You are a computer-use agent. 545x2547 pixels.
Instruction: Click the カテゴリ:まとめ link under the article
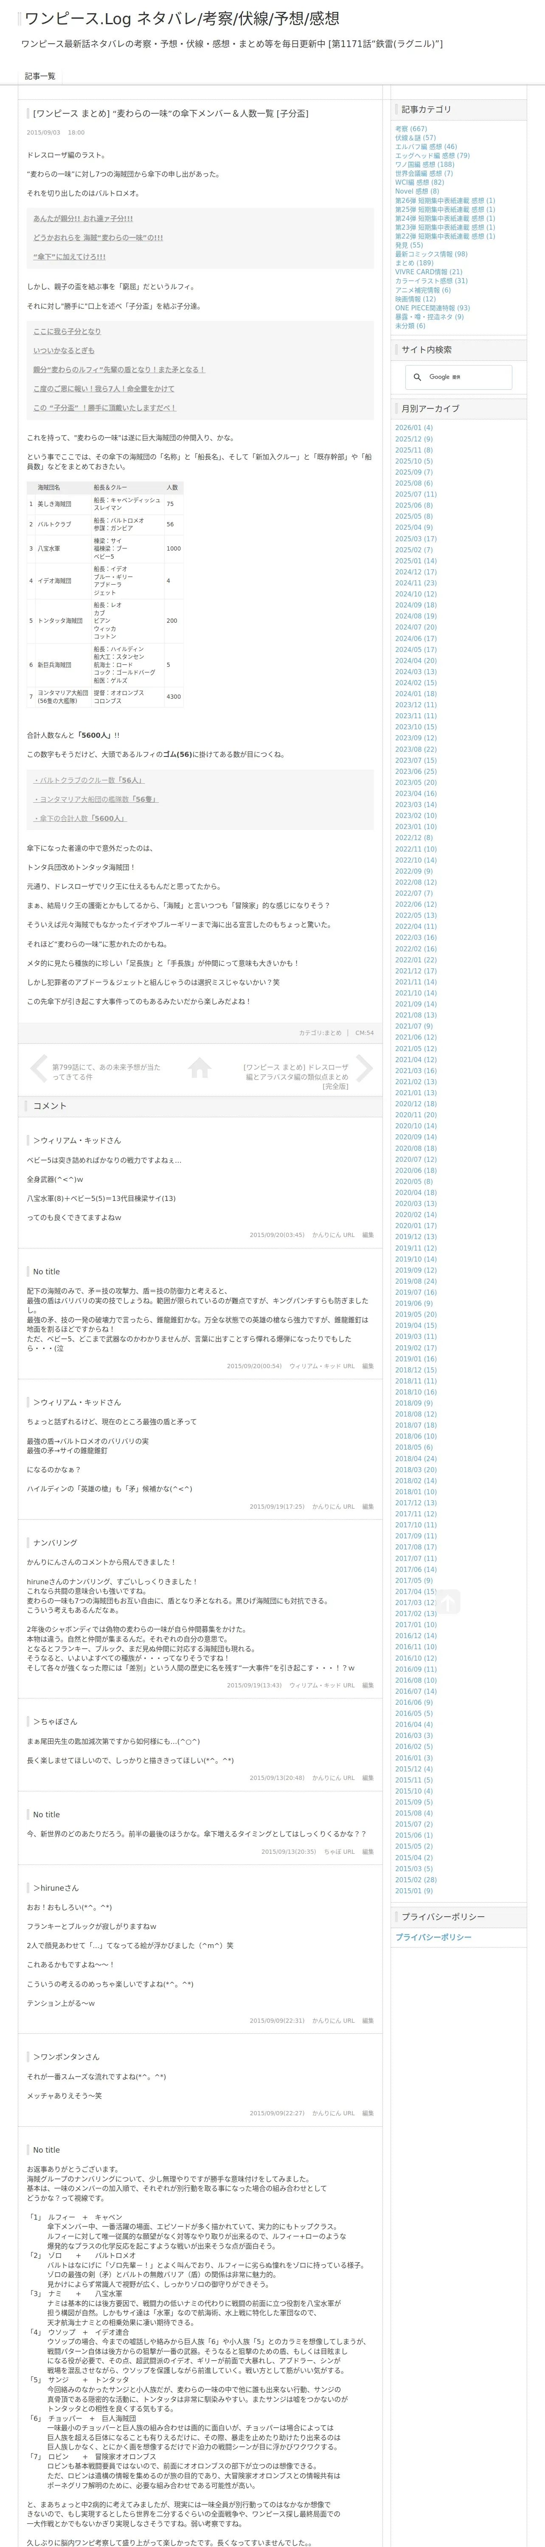(320, 1032)
